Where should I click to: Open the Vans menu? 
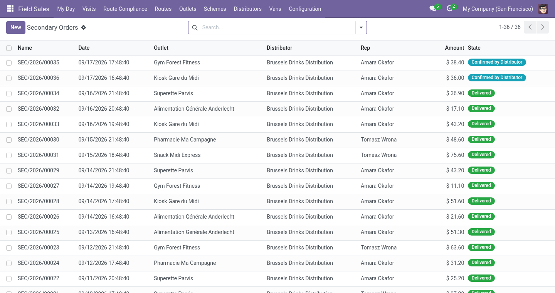(x=275, y=8)
